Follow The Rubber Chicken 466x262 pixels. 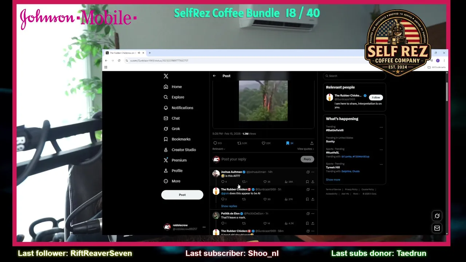[x=376, y=98]
